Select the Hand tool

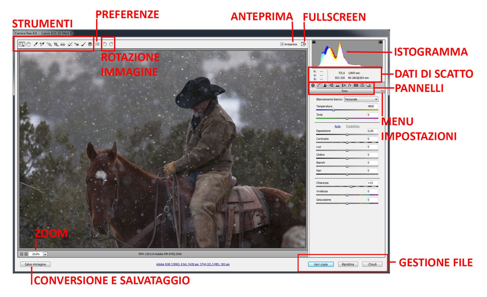(x=29, y=44)
